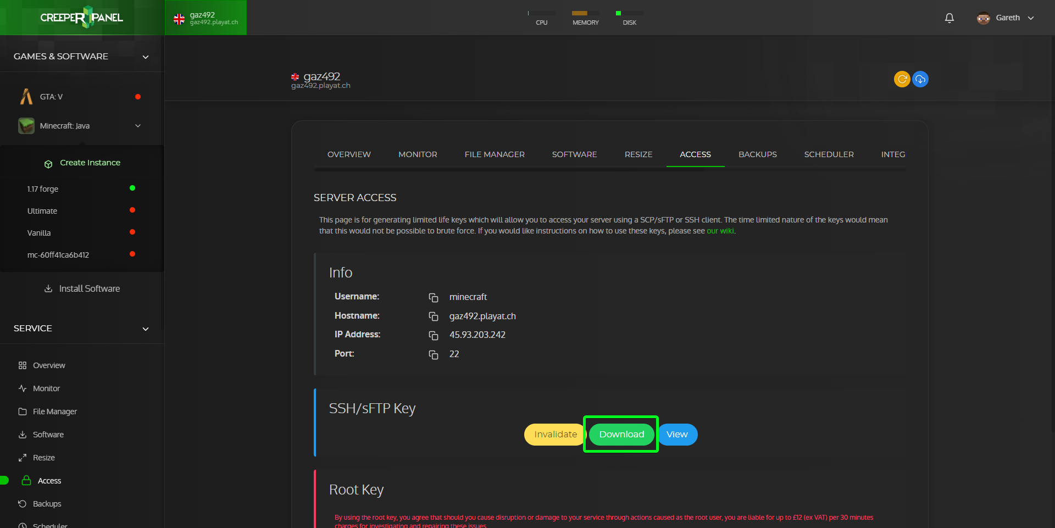This screenshot has width=1055, height=528.
Task: Open the Scheduler tab
Action: click(x=829, y=154)
